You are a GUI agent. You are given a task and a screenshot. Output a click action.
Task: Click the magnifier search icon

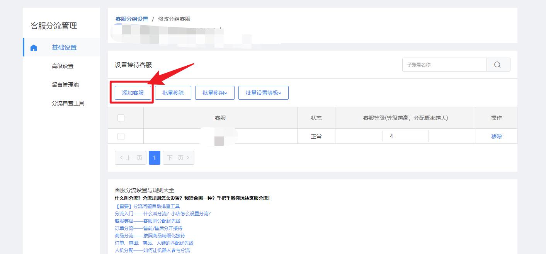pyautogui.click(x=498, y=64)
